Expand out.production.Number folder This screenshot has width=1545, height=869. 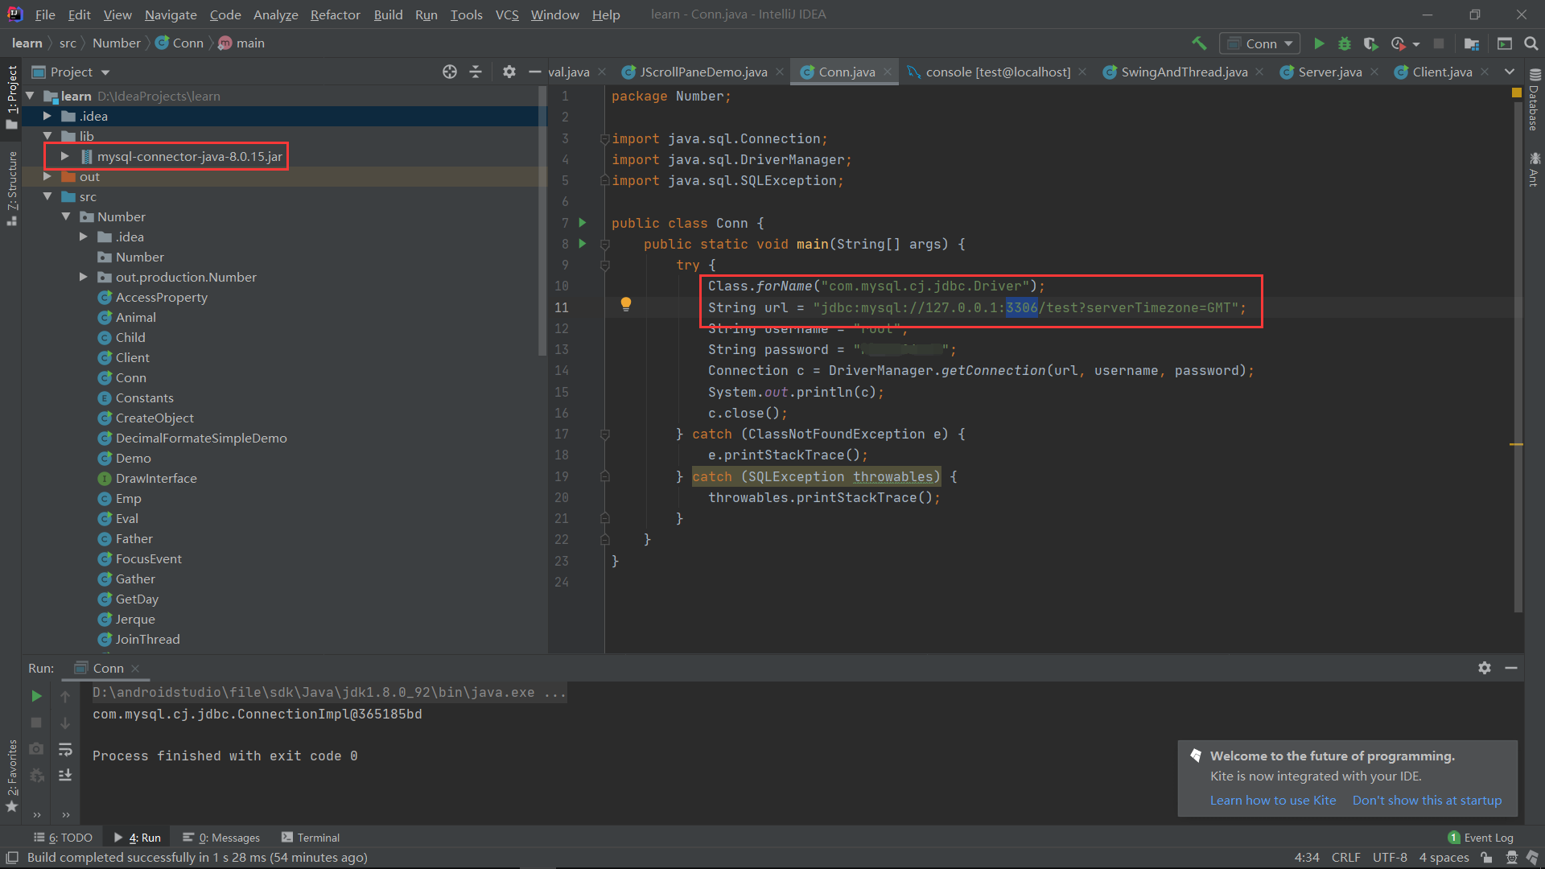tap(84, 277)
